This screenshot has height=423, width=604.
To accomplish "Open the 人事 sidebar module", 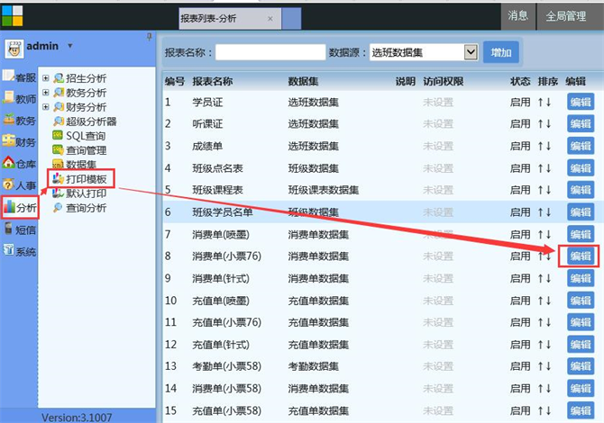I will click(19, 185).
